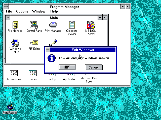Click the Pen Palette label text
The image size is (161, 120).
click(x=10, y=113)
